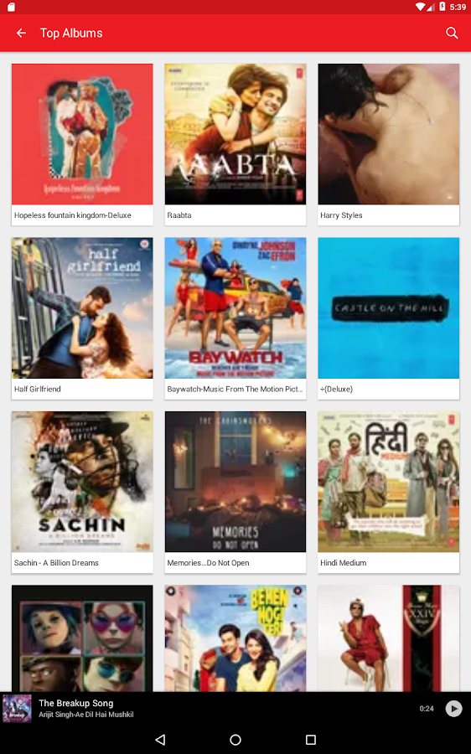Play The Breakup Song with play button
Viewport: 471px width, 754px height.
[453, 708]
